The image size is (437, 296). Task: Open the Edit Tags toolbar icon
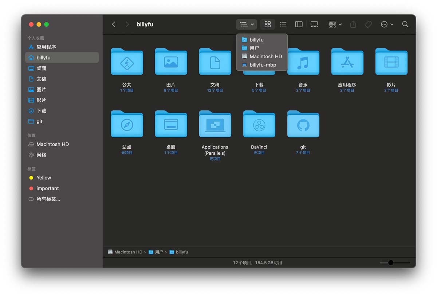[368, 24]
